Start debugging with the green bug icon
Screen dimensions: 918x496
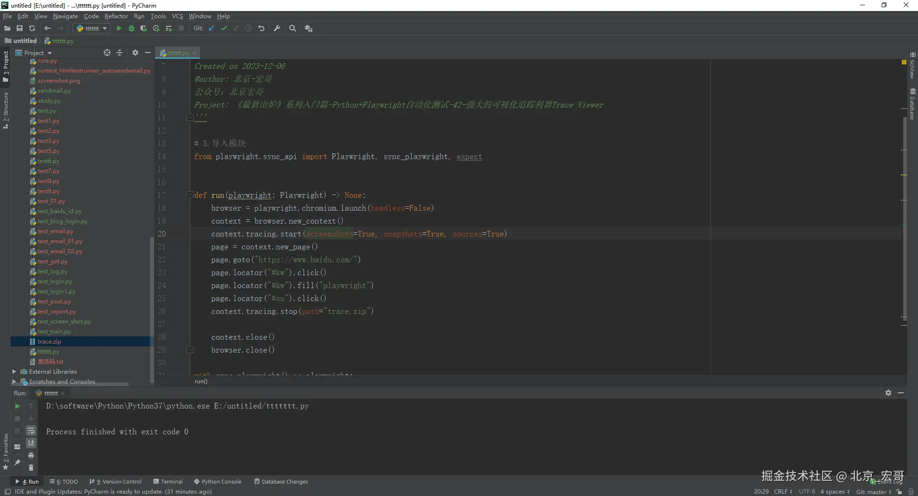point(131,29)
